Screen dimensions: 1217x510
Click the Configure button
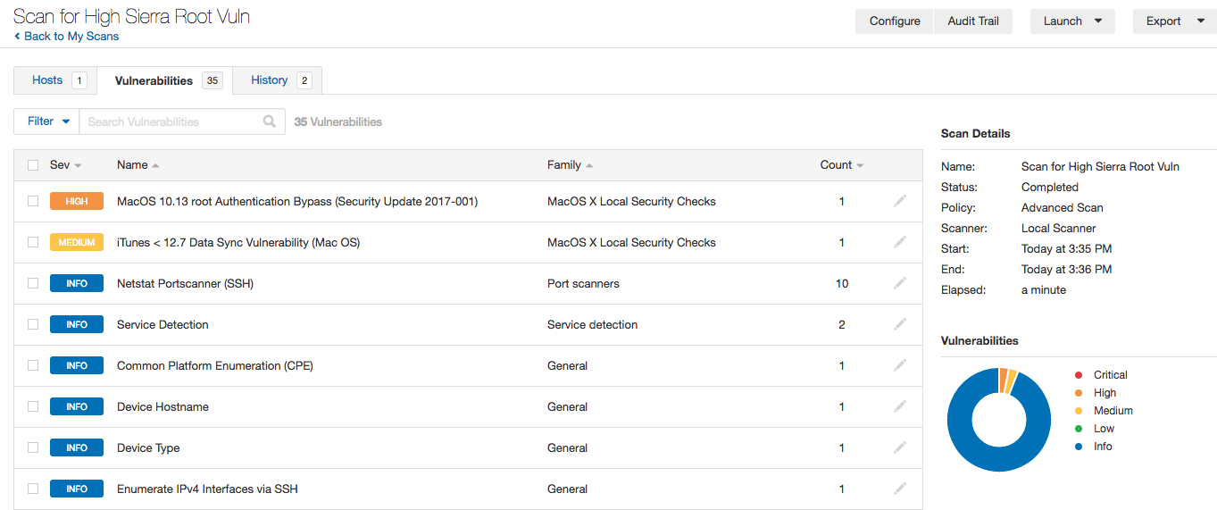(x=895, y=21)
